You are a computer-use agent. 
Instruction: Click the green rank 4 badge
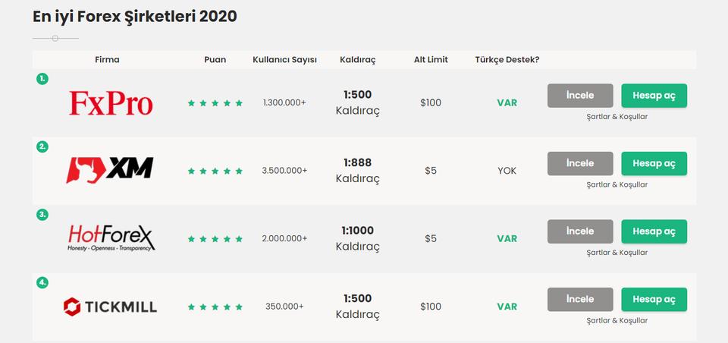click(42, 282)
